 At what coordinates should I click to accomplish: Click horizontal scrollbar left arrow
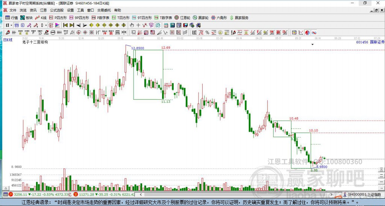coord(141,194)
